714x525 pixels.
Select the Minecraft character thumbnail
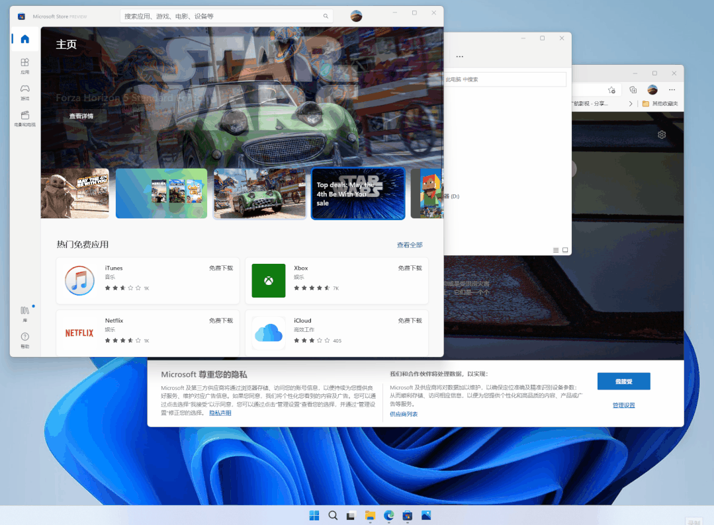(427, 193)
